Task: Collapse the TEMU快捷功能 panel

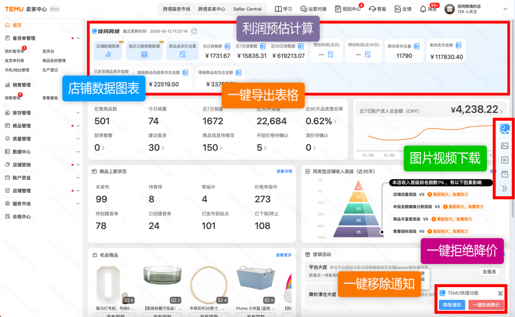Action: pos(500,293)
